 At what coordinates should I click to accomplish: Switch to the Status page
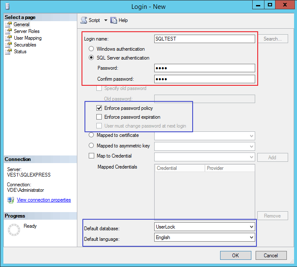click(20, 52)
